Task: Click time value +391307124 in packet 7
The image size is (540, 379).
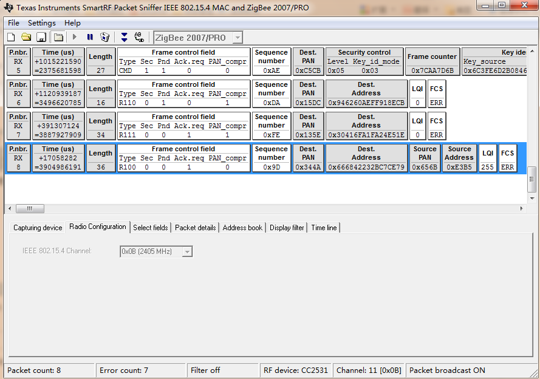Action: click(x=58, y=126)
